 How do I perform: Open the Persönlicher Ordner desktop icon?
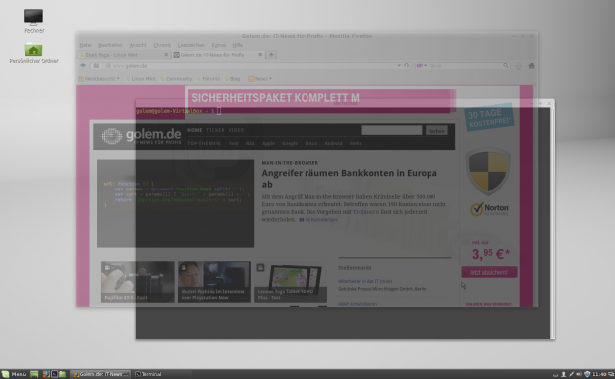34,53
